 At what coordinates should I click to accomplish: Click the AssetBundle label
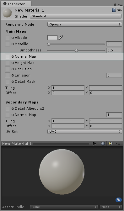pyautogui.click(x=13, y=207)
